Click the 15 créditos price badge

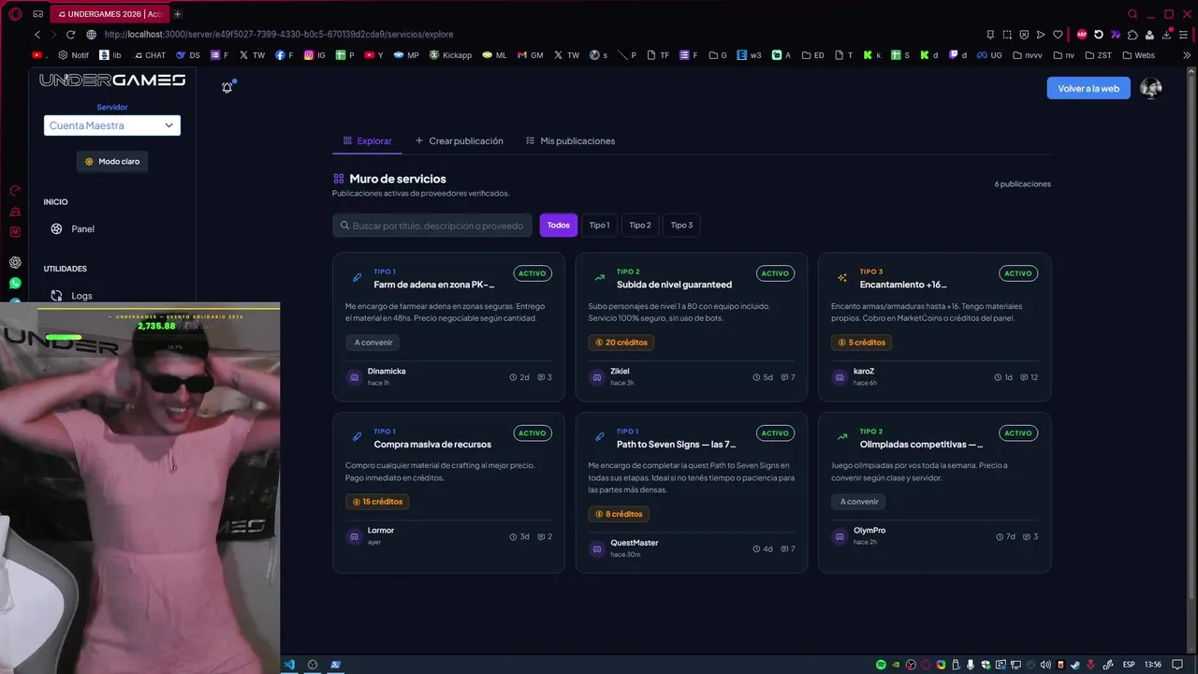[377, 502]
